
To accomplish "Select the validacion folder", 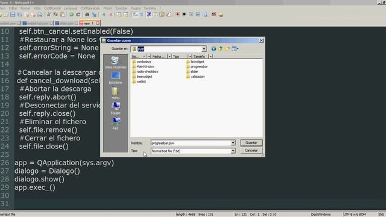I will pos(195,77).
